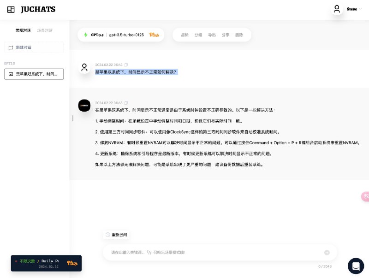
Task: Click the 重新提问 re-ask button
Action: pyautogui.click(x=116, y=235)
